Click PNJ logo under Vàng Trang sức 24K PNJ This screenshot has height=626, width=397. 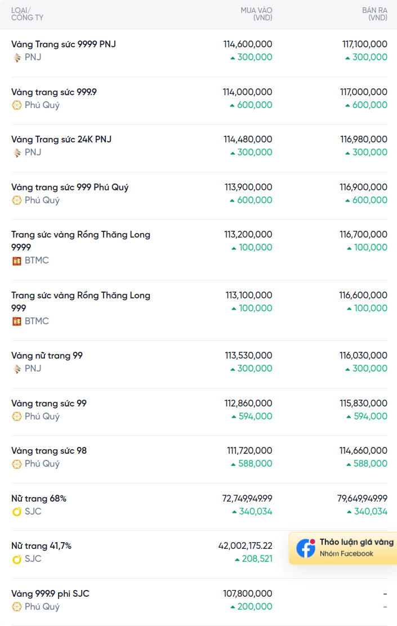17,153
